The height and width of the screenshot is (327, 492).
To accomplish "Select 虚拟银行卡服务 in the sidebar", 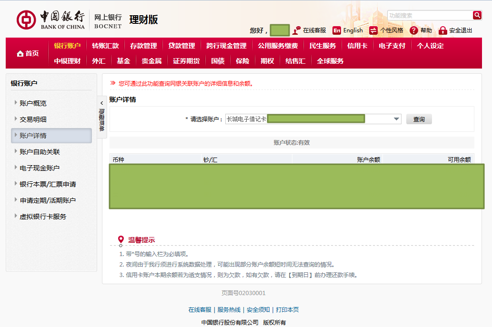I will click(43, 217).
